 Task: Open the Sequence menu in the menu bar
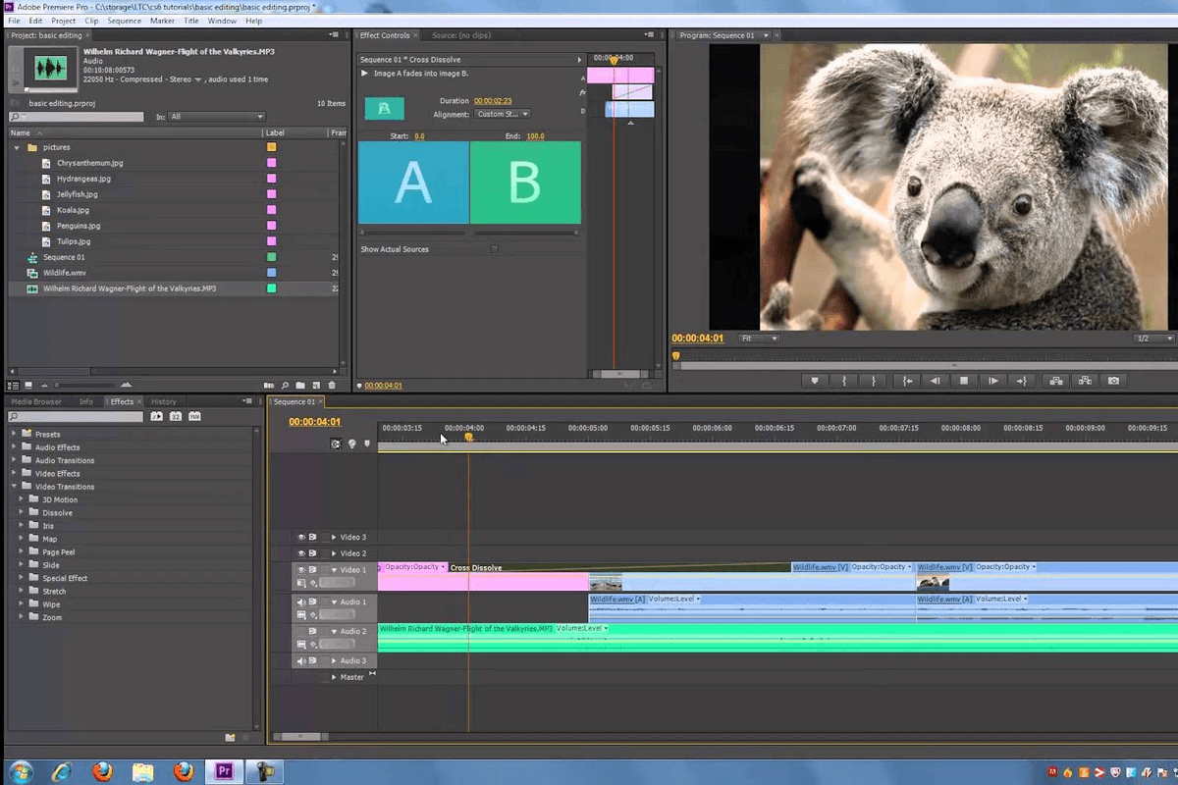[x=125, y=20]
